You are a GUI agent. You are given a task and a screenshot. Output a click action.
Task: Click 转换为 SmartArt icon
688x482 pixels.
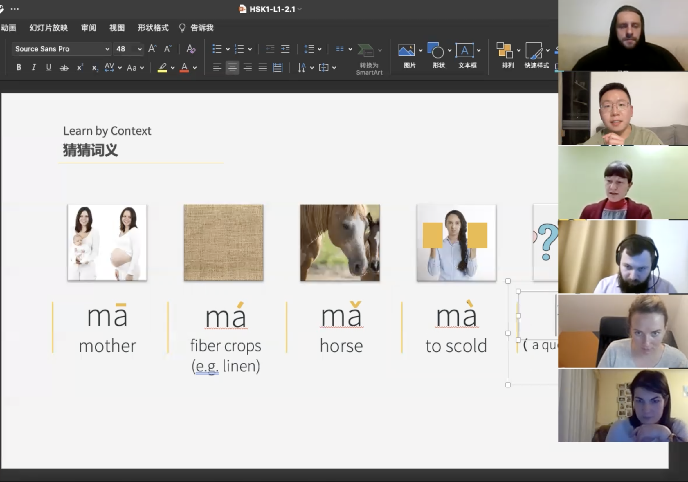pyautogui.click(x=365, y=50)
